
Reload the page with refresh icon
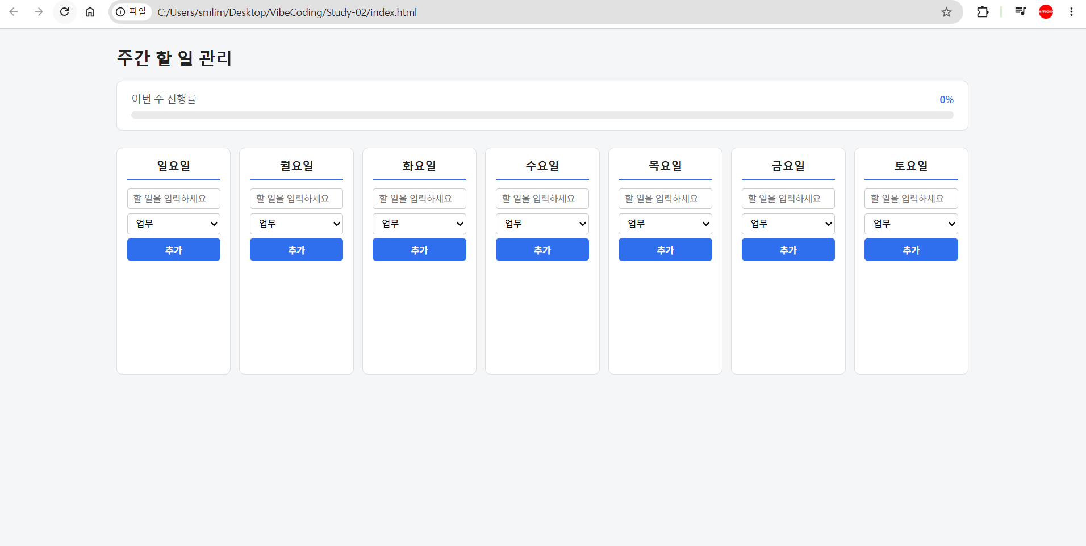65,12
